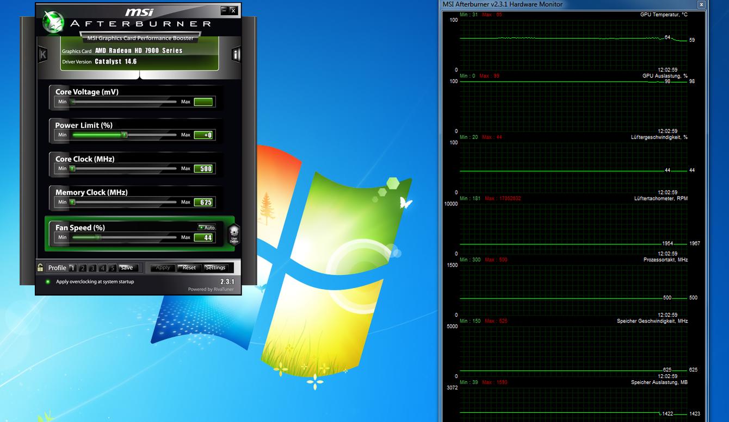Click the 'GPU Temperatur, °C' graph in Hardware Monitor
729x422 pixels.
click(x=574, y=45)
